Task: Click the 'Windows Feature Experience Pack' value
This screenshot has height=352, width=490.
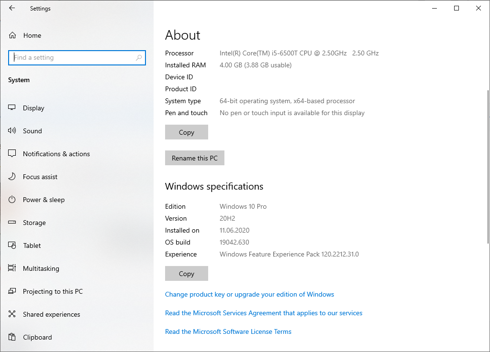Action: (289, 254)
